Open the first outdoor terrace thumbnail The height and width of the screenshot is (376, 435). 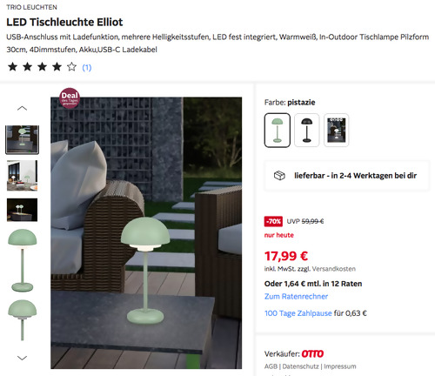coord(22,139)
